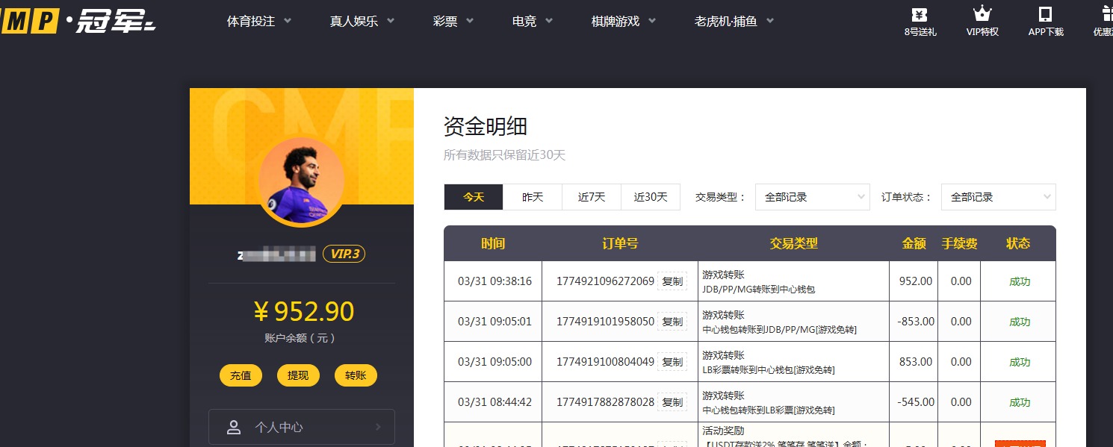Click the 提现 withdraw button
Screen dimensions: 1113x447
[298, 375]
